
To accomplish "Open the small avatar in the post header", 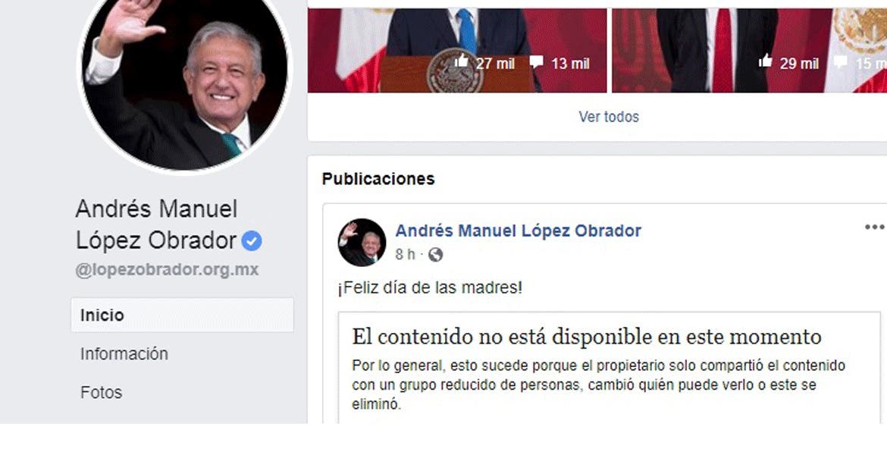I will coord(362,242).
